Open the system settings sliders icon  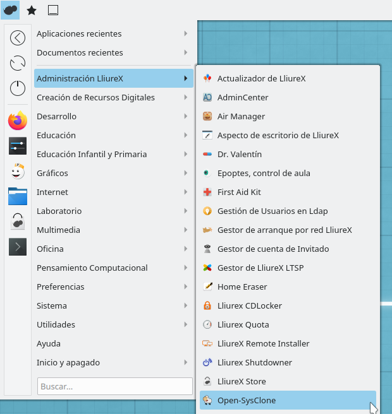pyautogui.click(x=18, y=146)
